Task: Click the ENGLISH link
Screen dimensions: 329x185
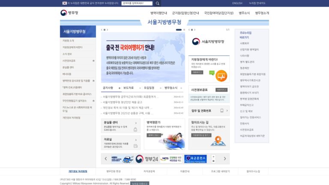Action: pos(237,3)
